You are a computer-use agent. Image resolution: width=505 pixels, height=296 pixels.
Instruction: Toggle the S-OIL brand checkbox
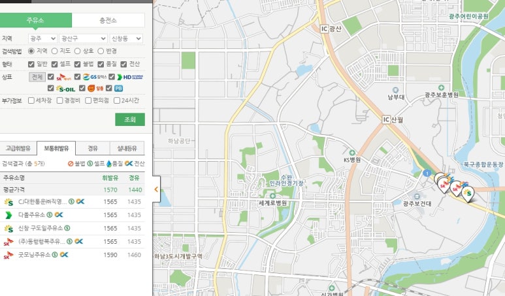click(x=50, y=88)
